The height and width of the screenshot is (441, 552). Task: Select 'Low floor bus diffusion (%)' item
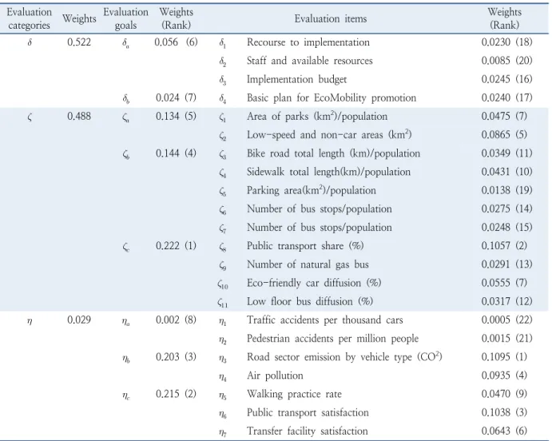click(310, 301)
